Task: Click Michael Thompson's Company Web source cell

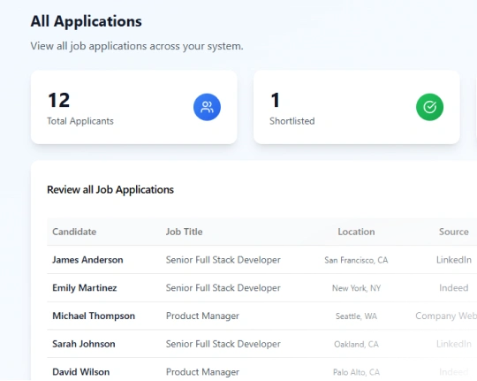Action: (446, 316)
